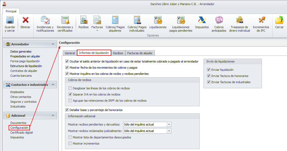Open Cobros anticipados piggy bank icon

pyautogui.click(x=219, y=20)
